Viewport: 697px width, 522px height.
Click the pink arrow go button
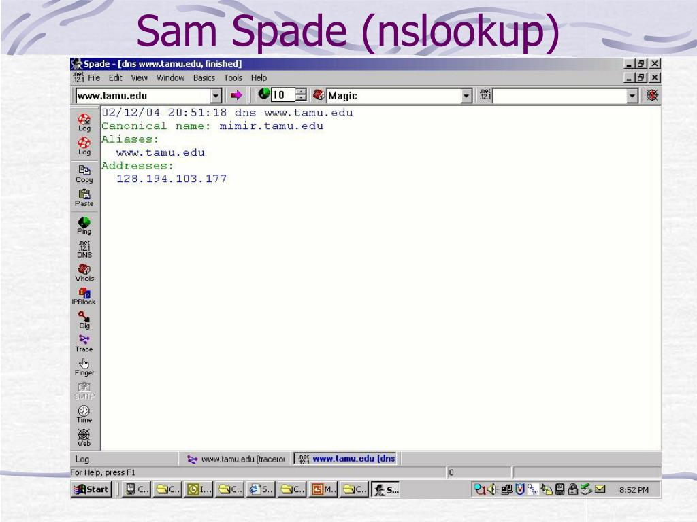[x=236, y=95]
